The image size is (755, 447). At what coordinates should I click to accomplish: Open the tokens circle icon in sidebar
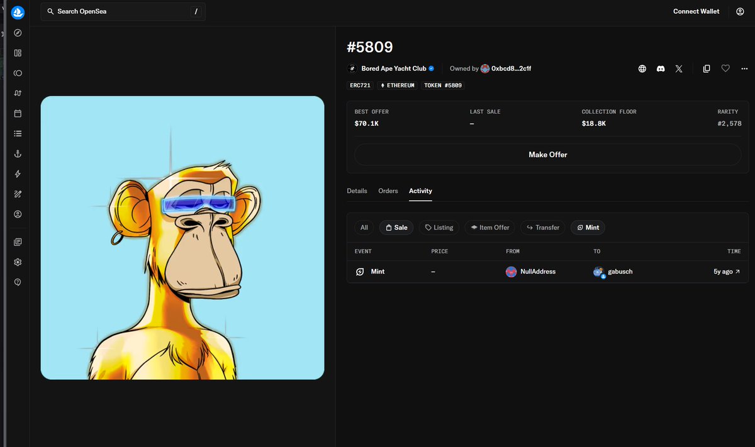tap(18, 73)
